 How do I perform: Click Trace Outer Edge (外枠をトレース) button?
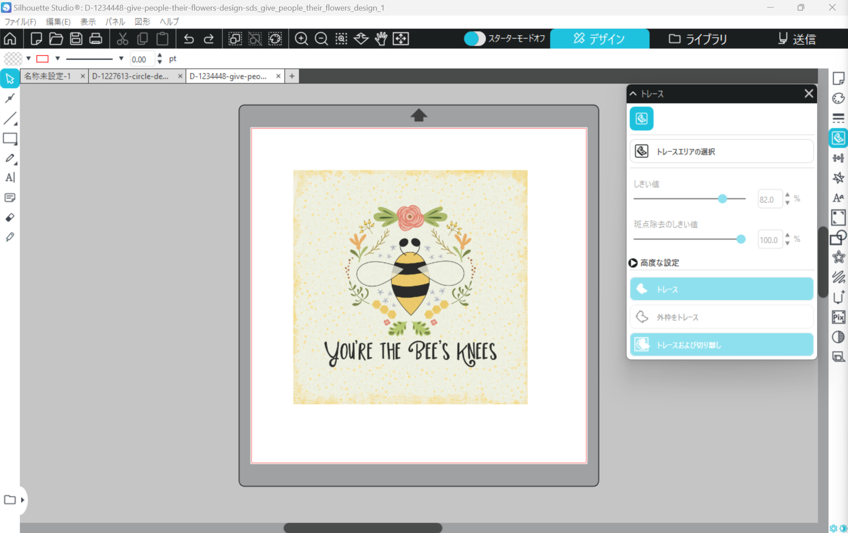coord(721,317)
